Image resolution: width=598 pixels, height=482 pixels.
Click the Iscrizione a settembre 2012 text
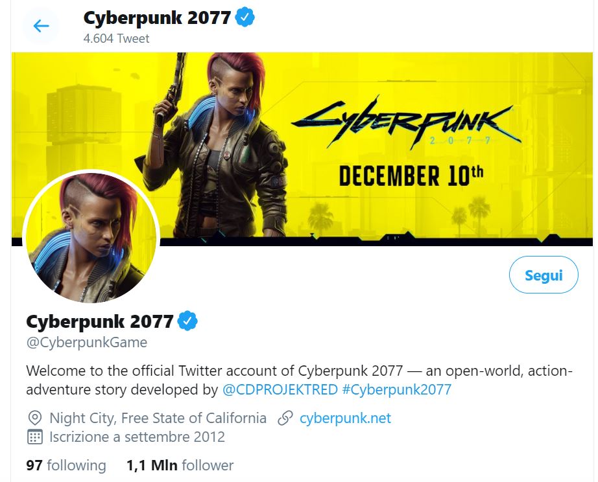pos(137,437)
